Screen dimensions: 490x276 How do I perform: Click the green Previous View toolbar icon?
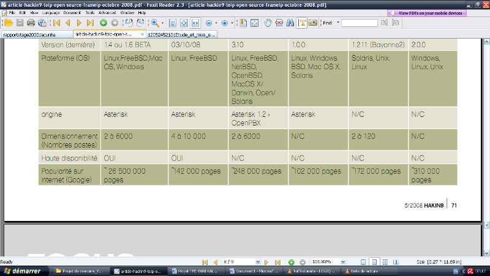click(x=104, y=23)
